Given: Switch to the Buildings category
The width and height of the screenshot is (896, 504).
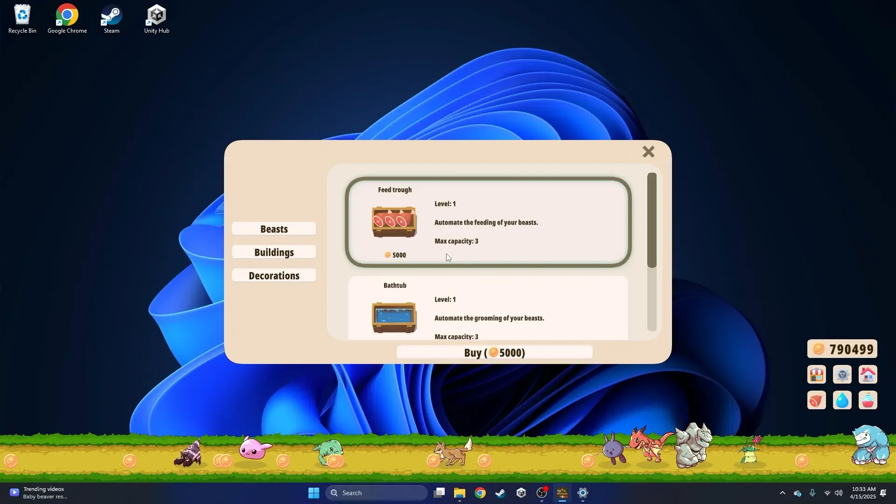Looking at the screenshot, I should [x=274, y=252].
